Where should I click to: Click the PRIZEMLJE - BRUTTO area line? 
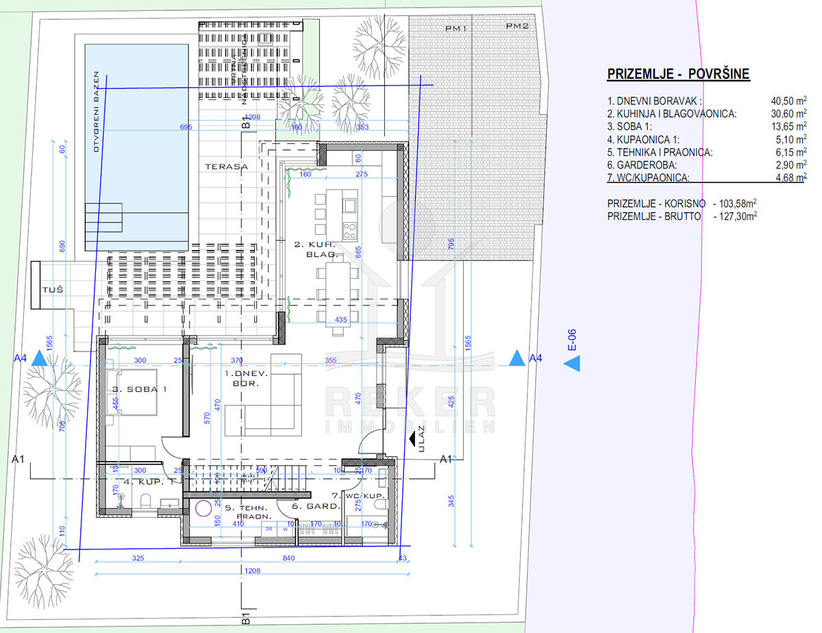click(682, 215)
